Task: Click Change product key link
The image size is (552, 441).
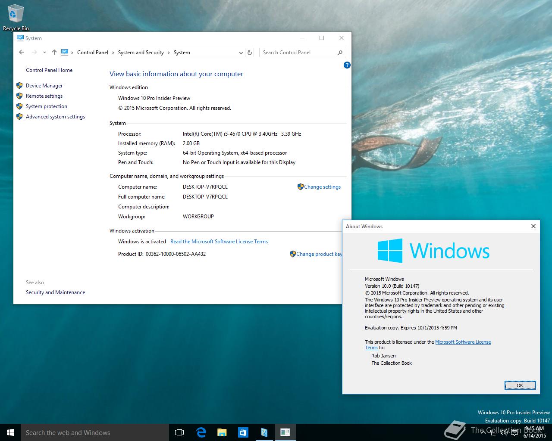Action: pyautogui.click(x=319, y=254)
